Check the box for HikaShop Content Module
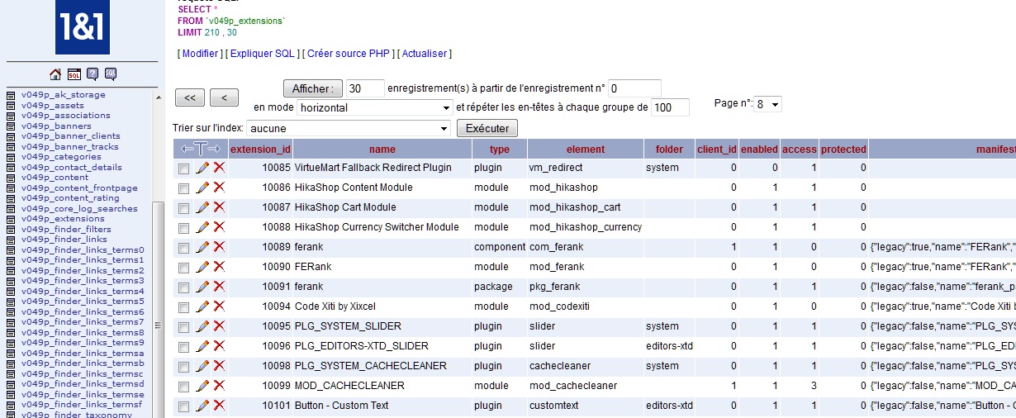The width and height of the screenshot is (1016, 418). point(183,188)
